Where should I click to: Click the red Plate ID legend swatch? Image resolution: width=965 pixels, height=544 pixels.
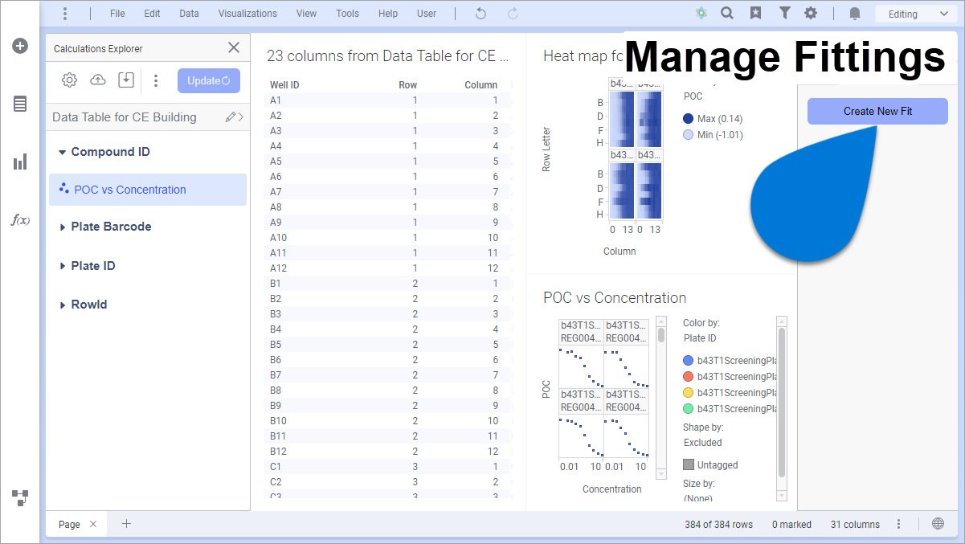pyautogui.click(x=688, y=377)
